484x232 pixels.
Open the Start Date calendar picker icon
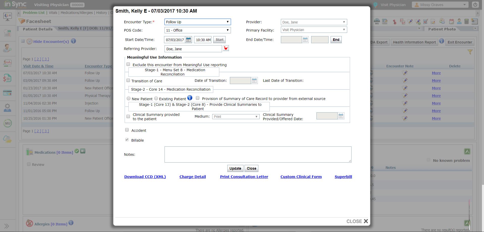click(189, 40)
